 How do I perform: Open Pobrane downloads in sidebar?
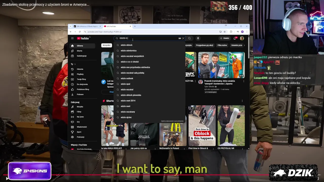(82, 94)
